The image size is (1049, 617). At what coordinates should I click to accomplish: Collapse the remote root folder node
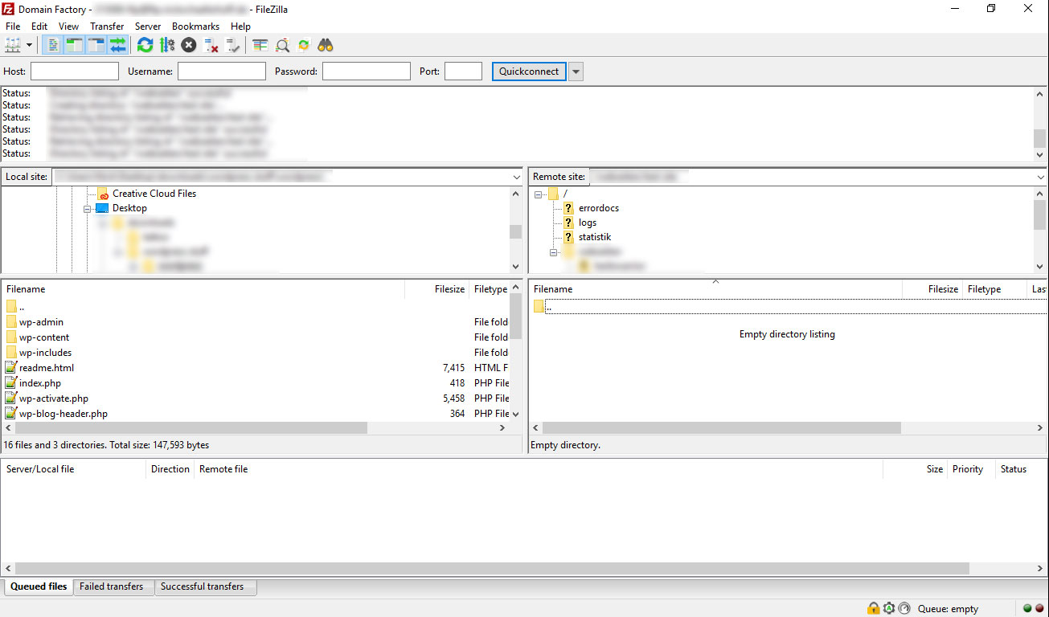pyautogui.click(x=539, y=194)
